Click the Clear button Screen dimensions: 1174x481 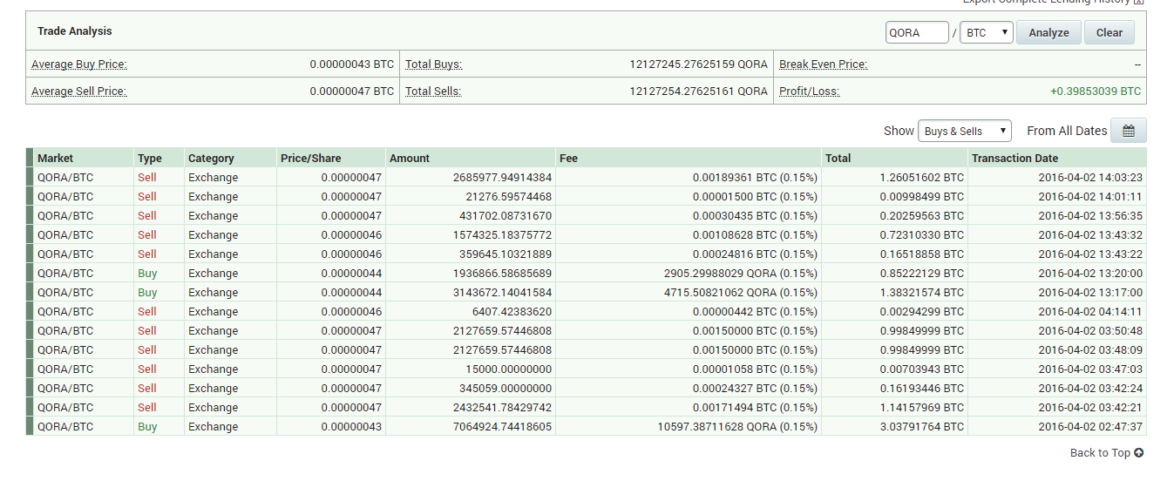(1110, 33)
